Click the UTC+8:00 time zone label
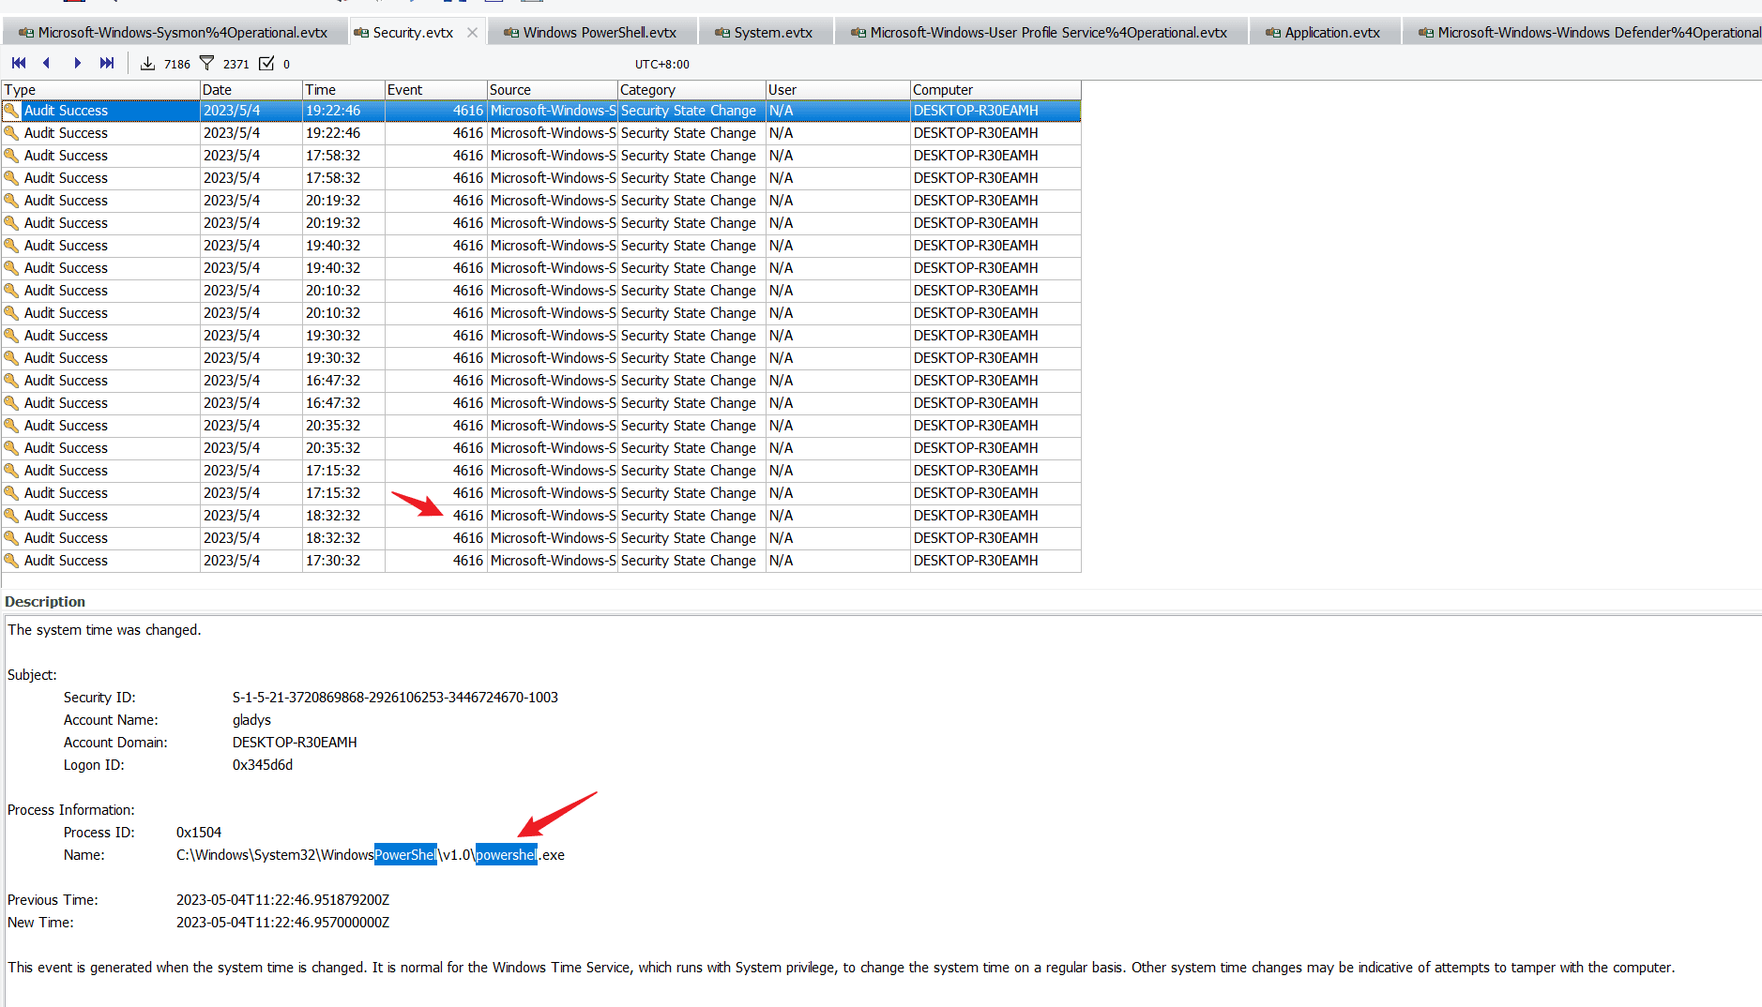The image size is (1762, 1007). pos(661,65)
